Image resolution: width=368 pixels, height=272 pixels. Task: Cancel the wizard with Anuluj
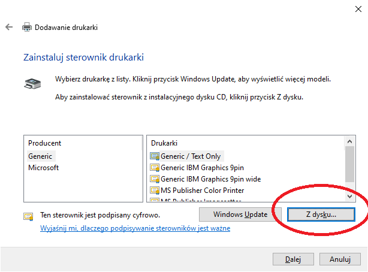[340, 259]
